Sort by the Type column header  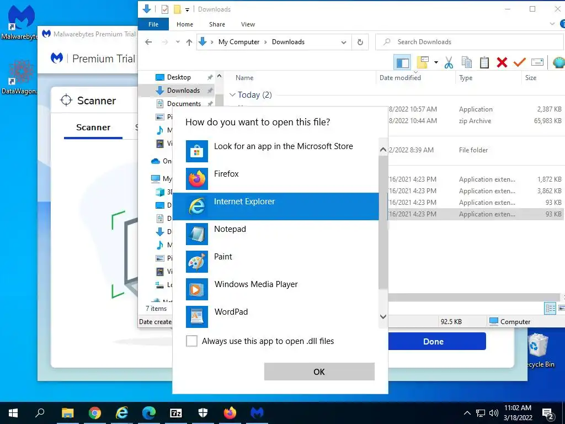point(466,77)
